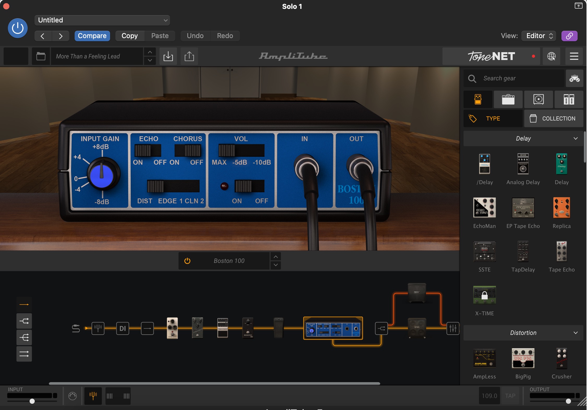Toggle the ECHO on/off switch
This screenshot has width=587, height=410.
coord(148,151)
